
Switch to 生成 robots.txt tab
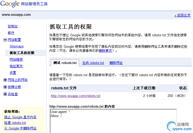[93, 63]
